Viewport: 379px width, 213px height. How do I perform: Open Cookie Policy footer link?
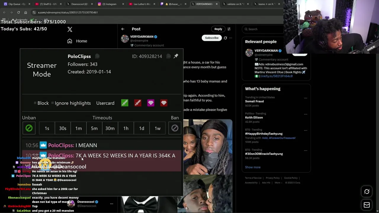pos(291,178)
